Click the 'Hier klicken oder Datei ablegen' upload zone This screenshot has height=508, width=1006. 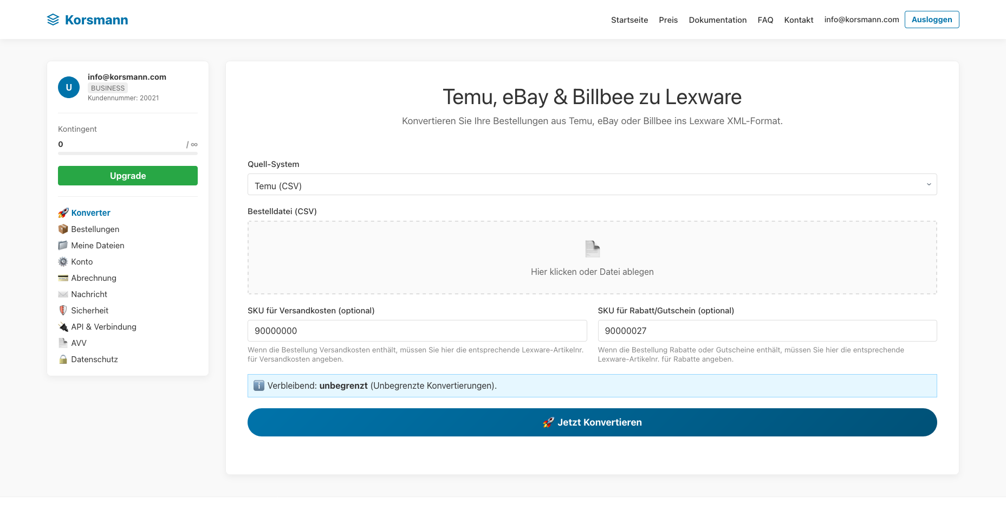[x=592, y=258]
